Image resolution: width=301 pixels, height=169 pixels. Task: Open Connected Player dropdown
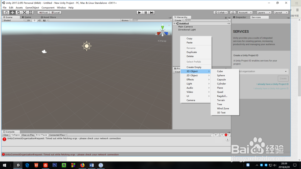(x=58, y=135)
